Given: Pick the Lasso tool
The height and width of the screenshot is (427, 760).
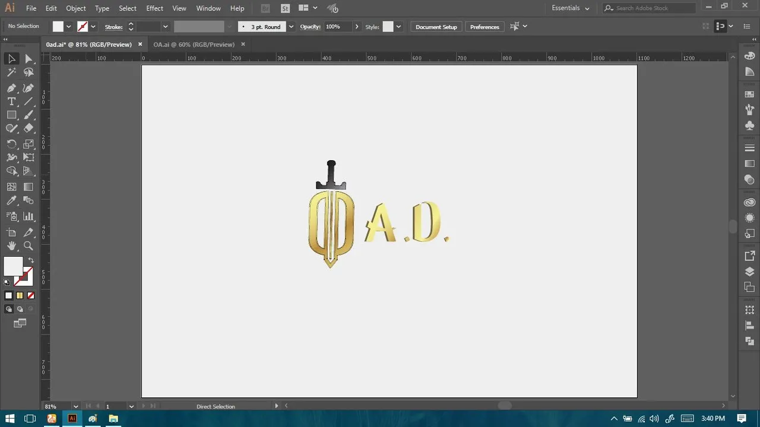Looking at the screenshot, I should [28, 72].
